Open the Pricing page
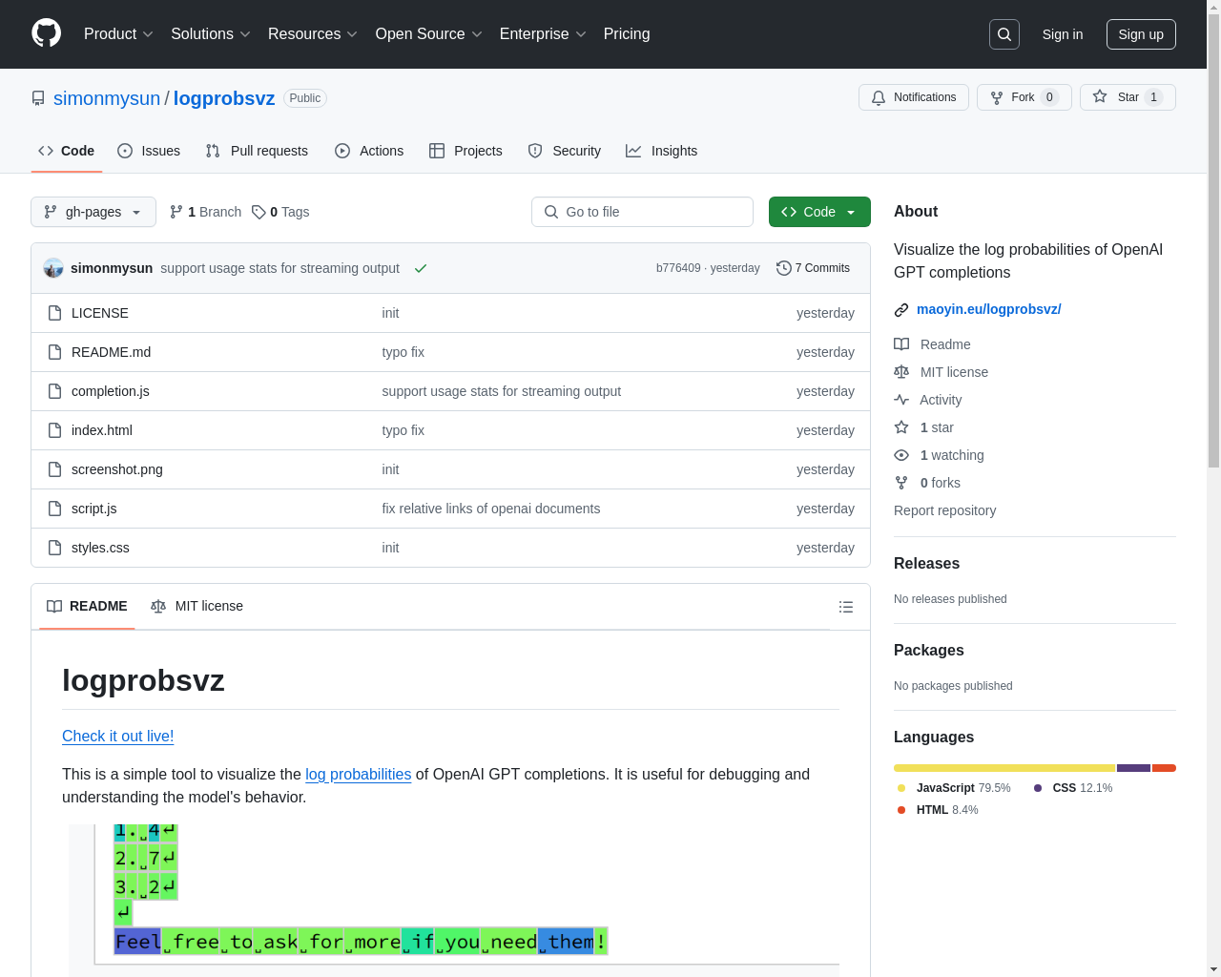 (x=627, y=34)
